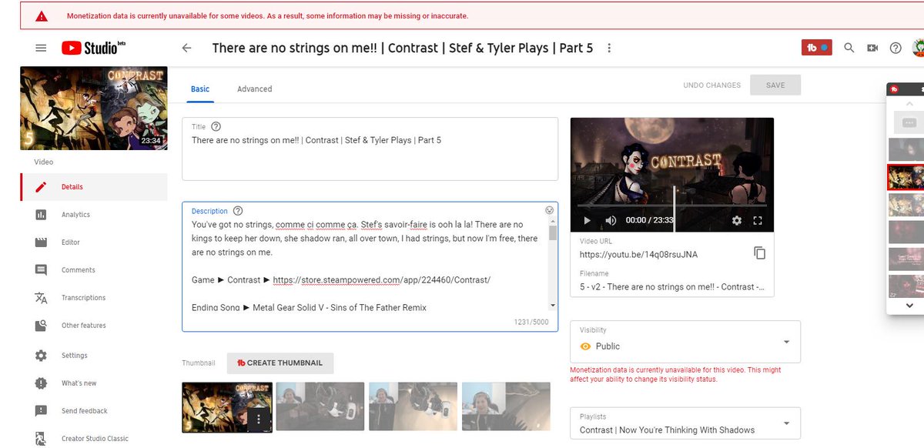Click the description scrollbar down arrow
Image resolution: width=924 pixels, height=448 pixels.
click(552, 306)
